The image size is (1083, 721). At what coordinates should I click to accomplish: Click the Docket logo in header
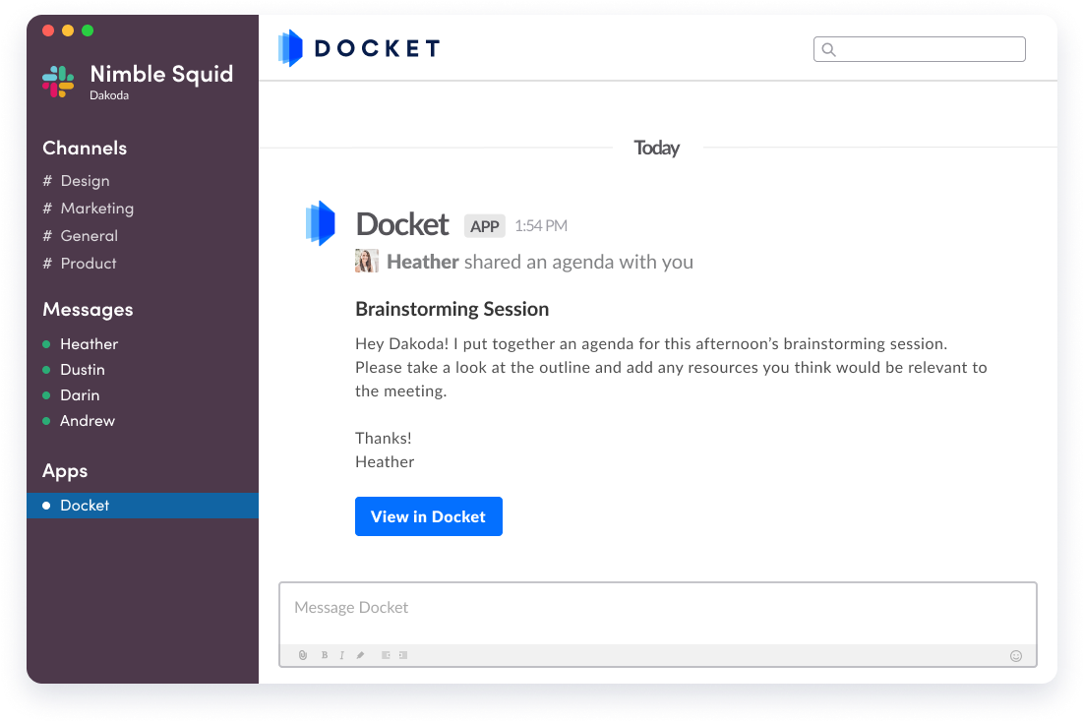click(359, 48)
